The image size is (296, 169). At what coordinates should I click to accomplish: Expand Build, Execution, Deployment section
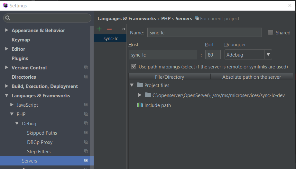tap(7, 86)
